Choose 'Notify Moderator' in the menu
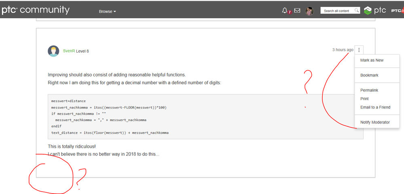Image resolution: width=404 pixels, height=194 pixels. pos(375,122)
